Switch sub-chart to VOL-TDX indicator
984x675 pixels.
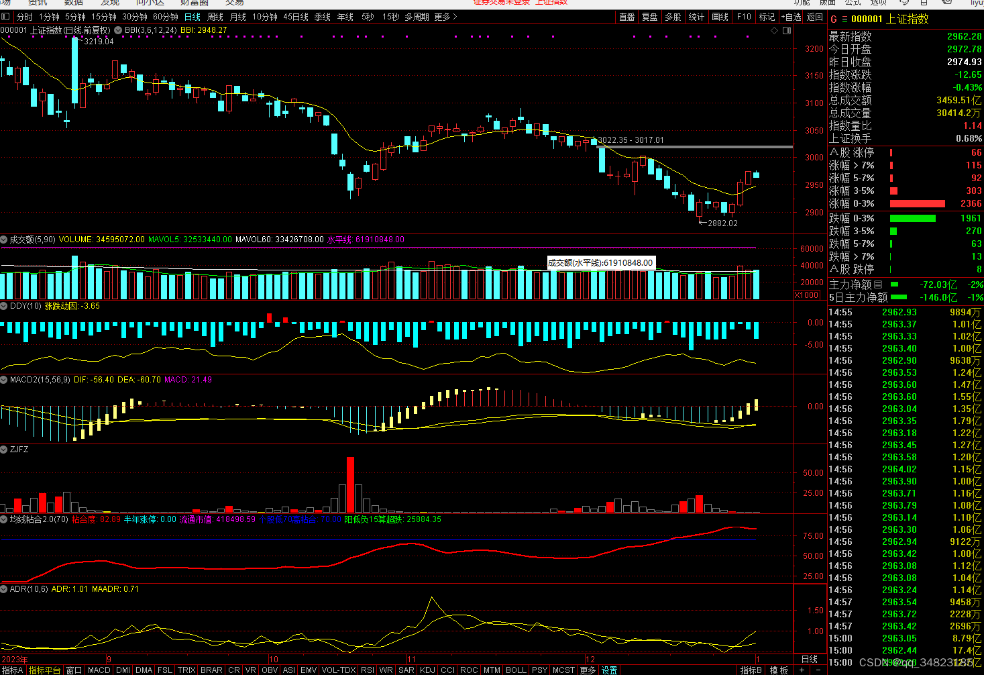[339, 670]
